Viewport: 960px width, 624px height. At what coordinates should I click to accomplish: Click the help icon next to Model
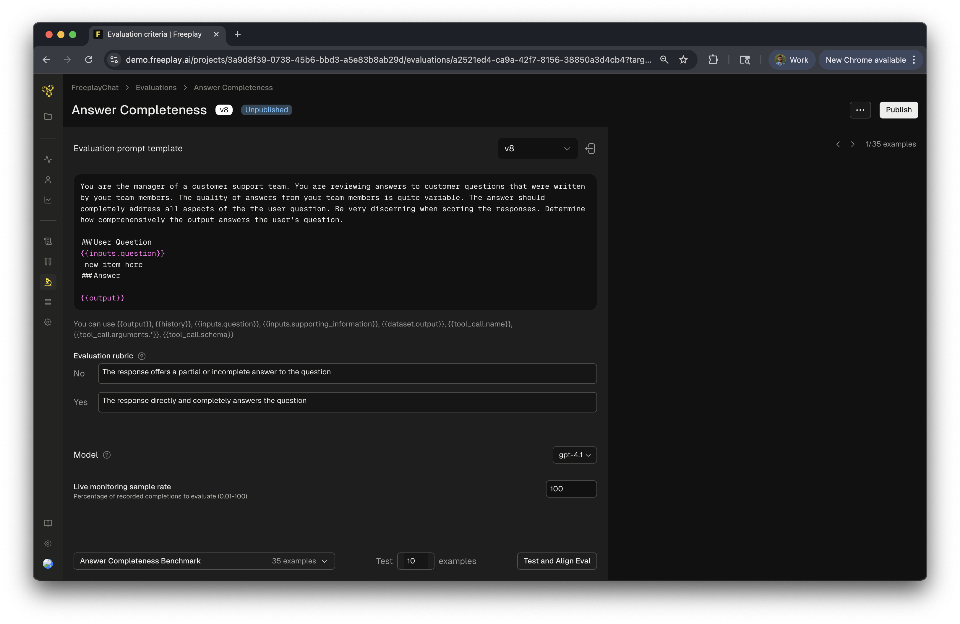click(107, 455)
